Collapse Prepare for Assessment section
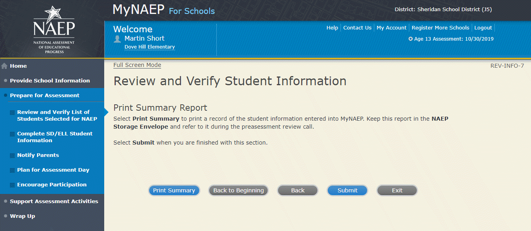This screenshot has height=231, width=531. (45, 95)
